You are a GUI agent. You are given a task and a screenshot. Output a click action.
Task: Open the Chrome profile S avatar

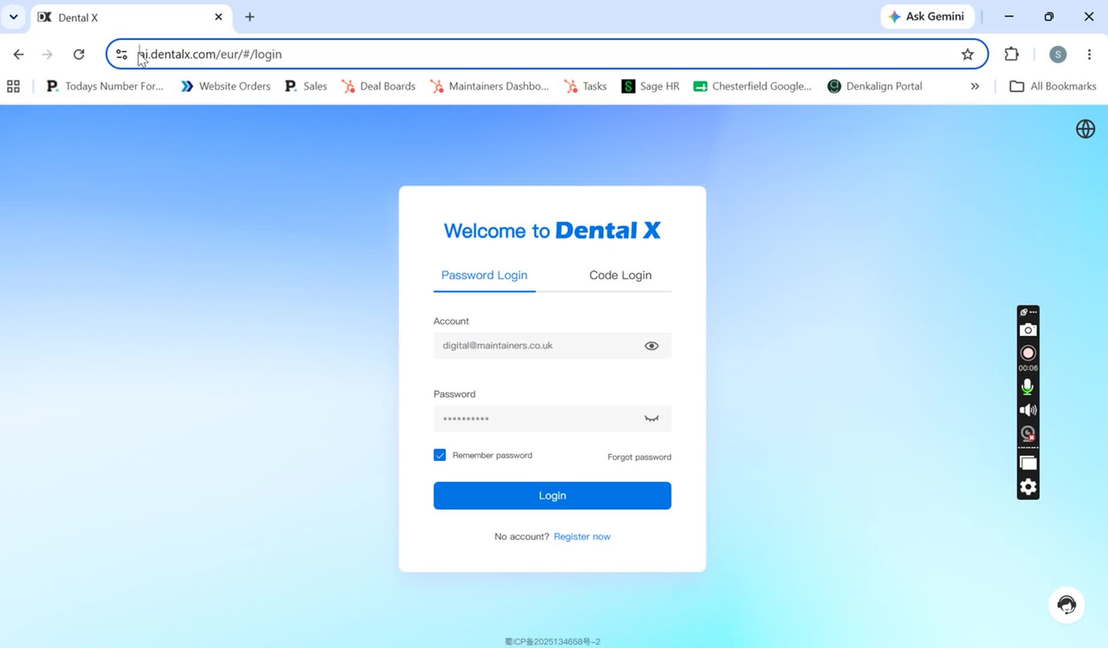tap(1058, 54)
